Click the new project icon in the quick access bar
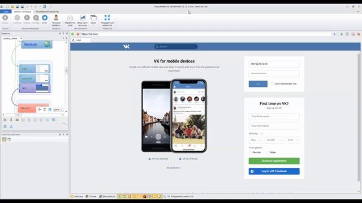362x203 pixels. pyautogui.click(x=7, y=7)
